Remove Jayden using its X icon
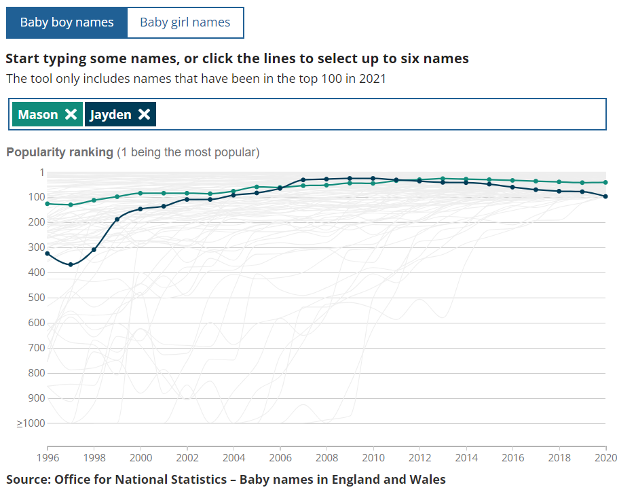636x494 pixels. [144, 114]
